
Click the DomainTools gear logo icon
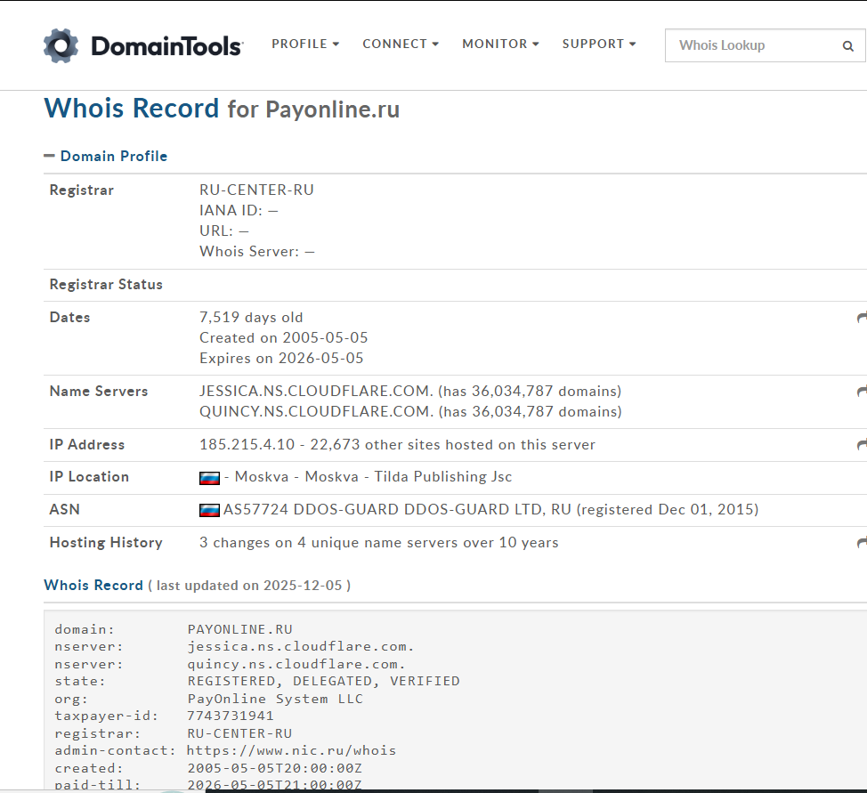click(x=61, y=45)
